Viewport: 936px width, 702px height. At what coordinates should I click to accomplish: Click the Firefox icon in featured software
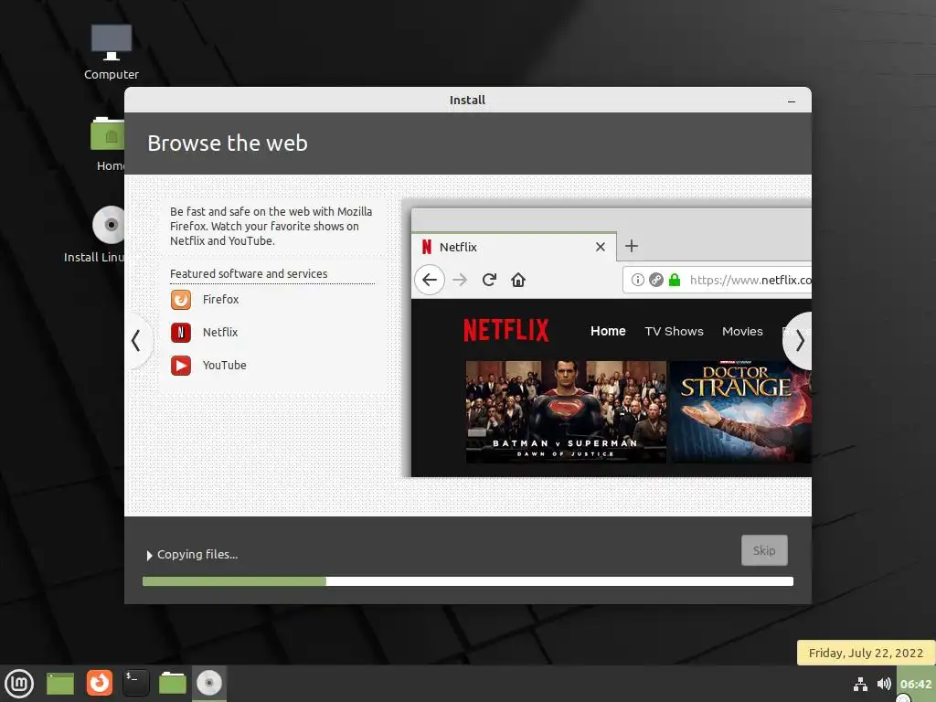[181, 300]
